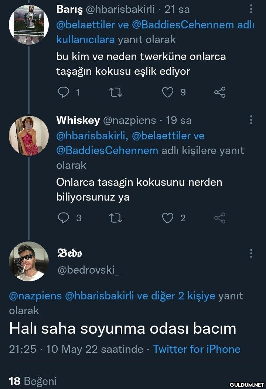Share Whiskey's tweet
266x389 pixels.
pos(220,218)
